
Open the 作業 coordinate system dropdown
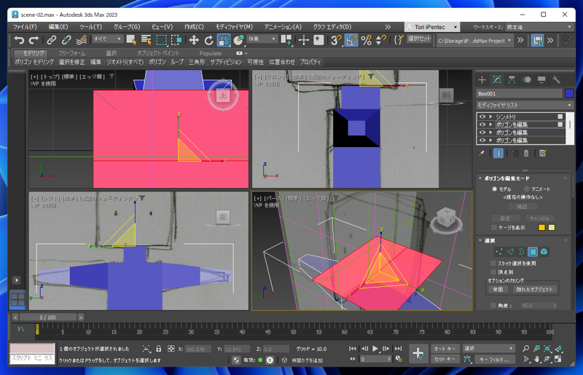tap(262, 39)
